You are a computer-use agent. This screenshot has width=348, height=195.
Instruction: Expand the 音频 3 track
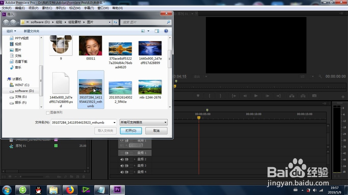point(134,166)
